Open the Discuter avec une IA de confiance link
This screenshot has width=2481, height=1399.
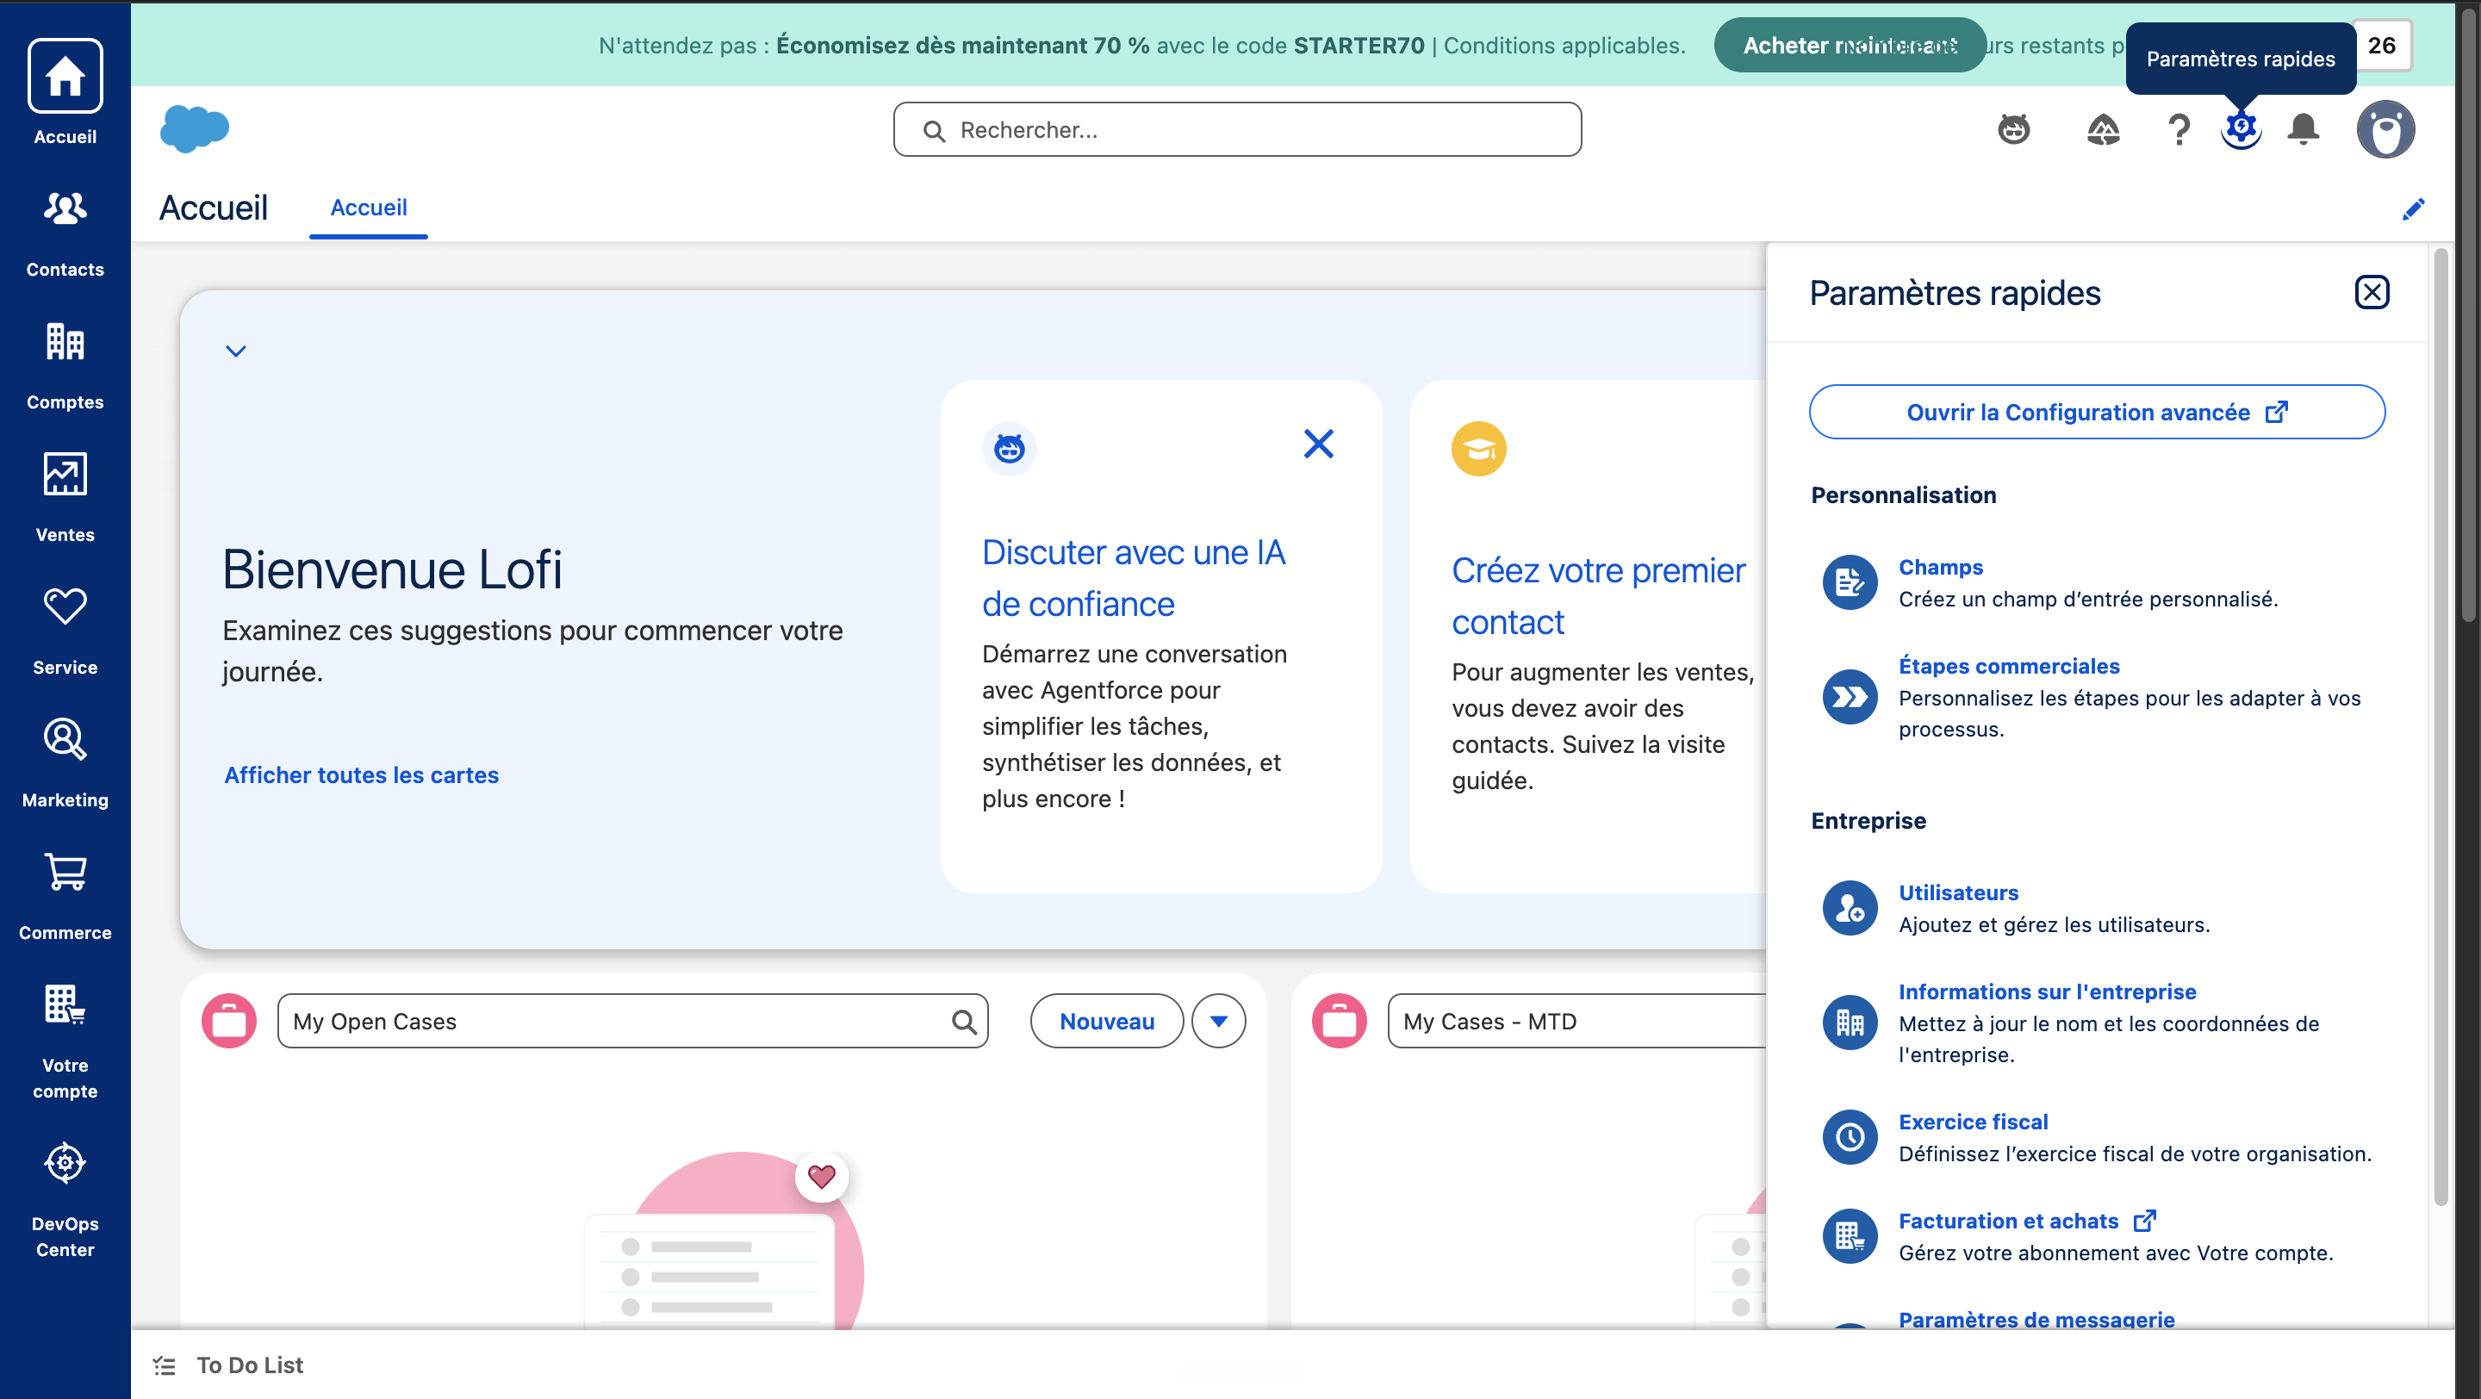1134,578
